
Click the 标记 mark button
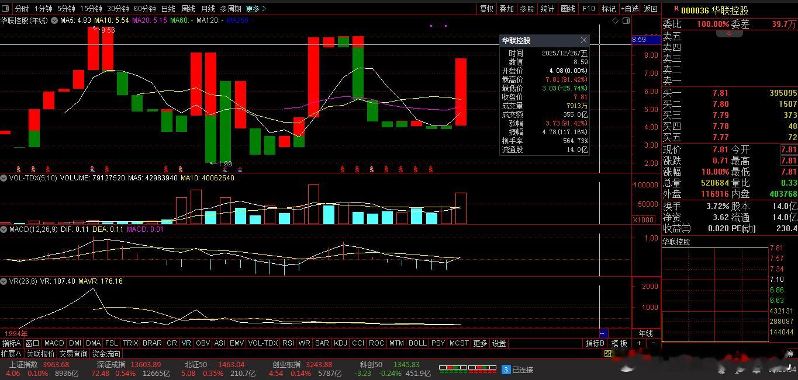click(x=609, y=9)
